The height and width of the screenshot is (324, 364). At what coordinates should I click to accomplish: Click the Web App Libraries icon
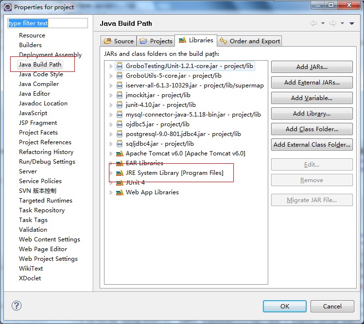(120, 192)
